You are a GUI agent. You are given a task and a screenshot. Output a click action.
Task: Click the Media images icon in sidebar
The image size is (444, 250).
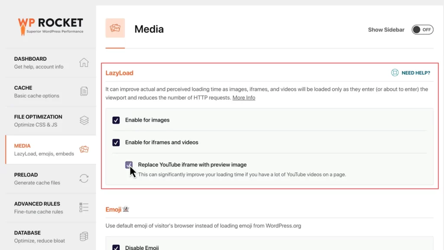[84, 150]
